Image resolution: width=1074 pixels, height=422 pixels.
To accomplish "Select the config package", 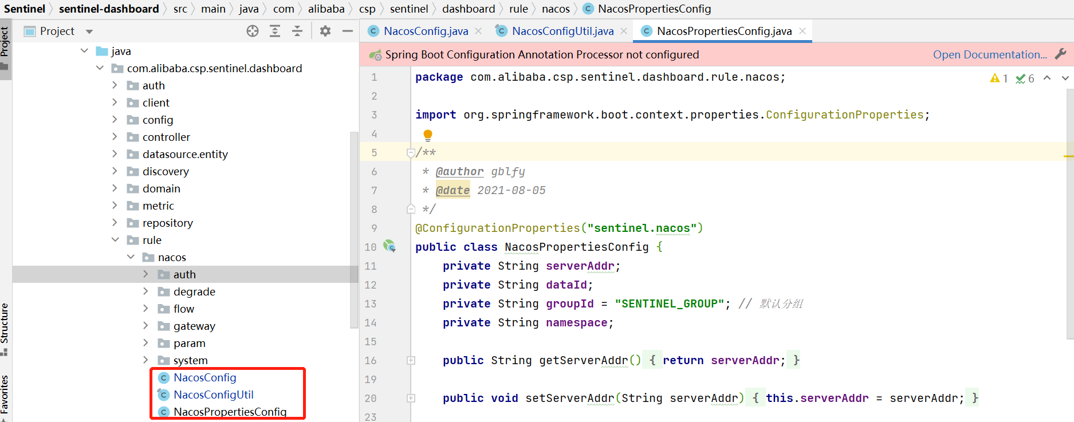I will (158, 120).
